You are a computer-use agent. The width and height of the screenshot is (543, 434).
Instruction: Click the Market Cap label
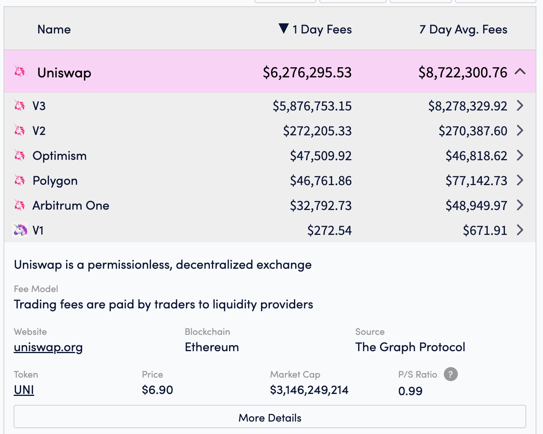[295, 375]
